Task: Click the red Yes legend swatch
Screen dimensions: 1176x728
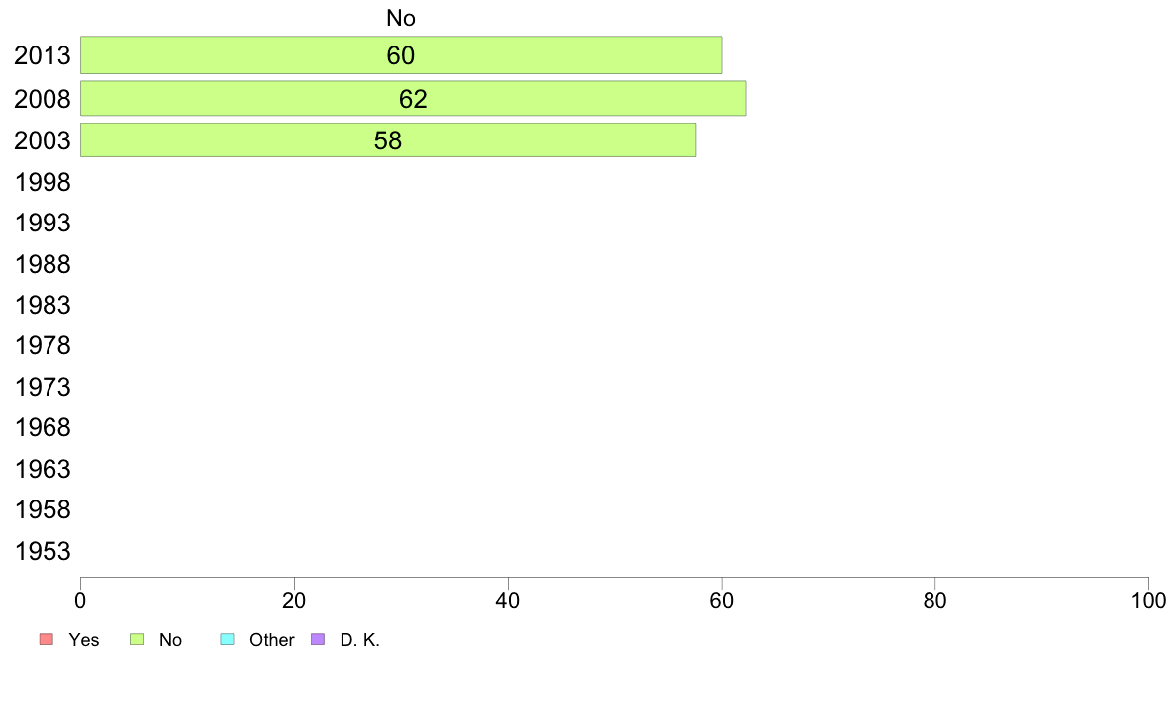Action: point(47,639)
